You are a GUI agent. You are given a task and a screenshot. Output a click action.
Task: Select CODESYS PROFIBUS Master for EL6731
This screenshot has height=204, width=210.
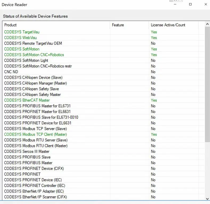pos(103,106)
